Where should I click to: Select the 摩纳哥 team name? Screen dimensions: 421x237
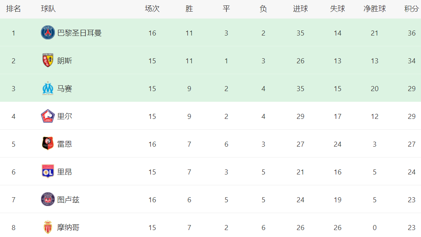[x=68, y=227]
